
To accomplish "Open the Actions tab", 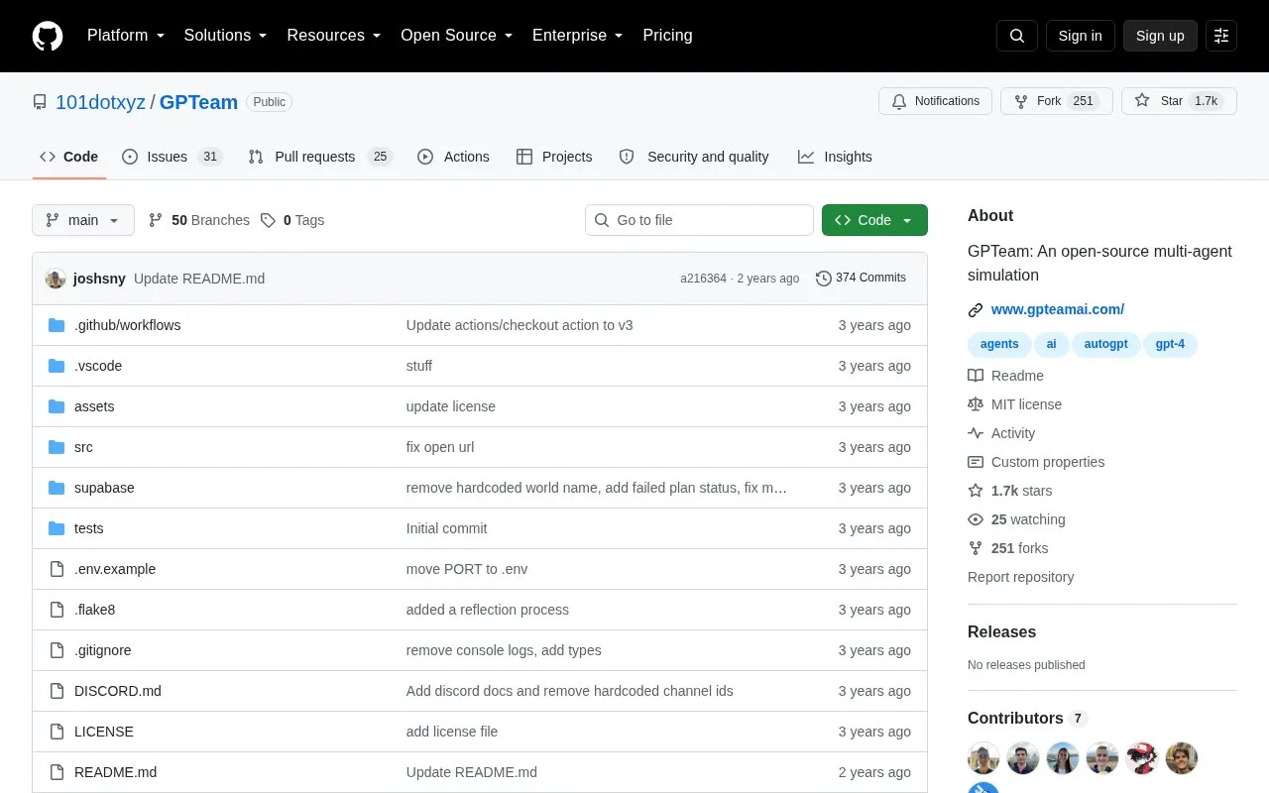I will 453,157.
